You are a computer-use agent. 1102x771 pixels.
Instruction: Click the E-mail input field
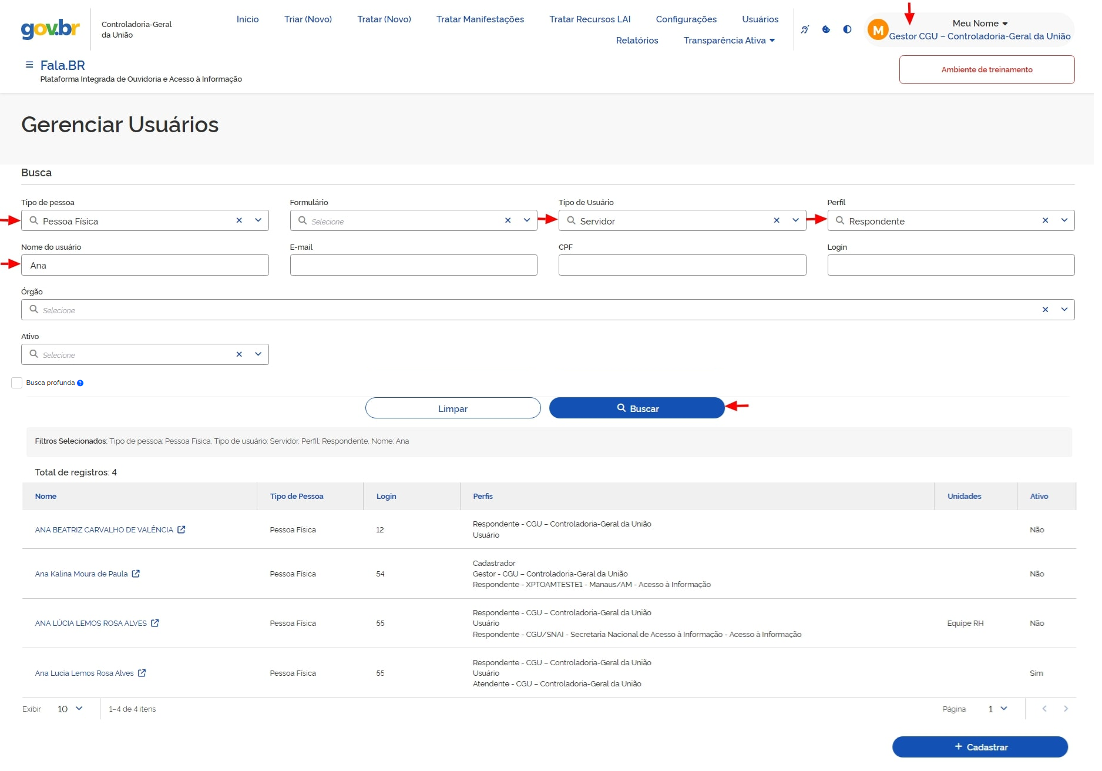414,266
